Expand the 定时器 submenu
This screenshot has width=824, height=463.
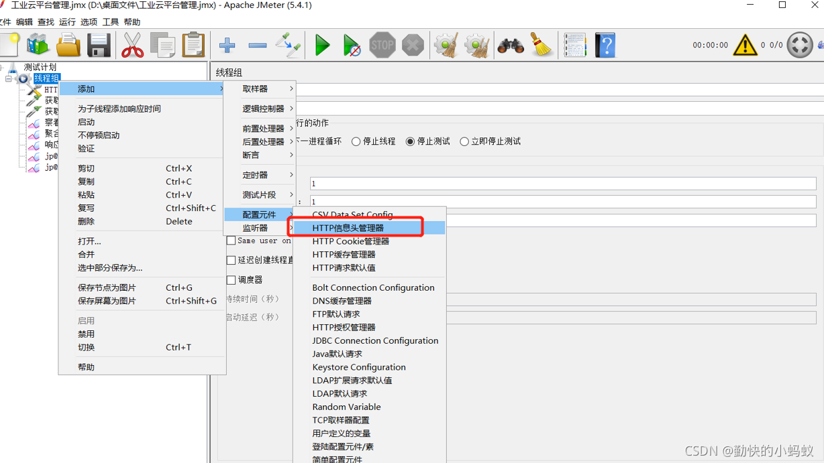pos(260,175)
